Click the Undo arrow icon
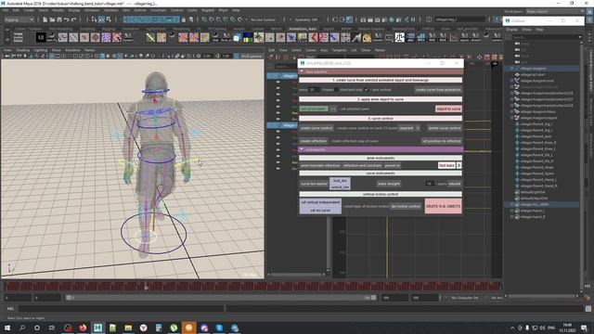The width and height of the screenshot is (594, 334). click(x=66, y=19)
